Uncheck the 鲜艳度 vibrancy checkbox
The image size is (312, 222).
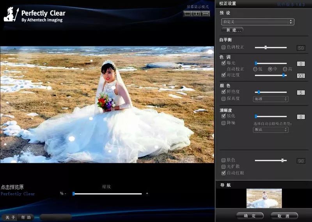pyautogui.click(x=223, y=92)
